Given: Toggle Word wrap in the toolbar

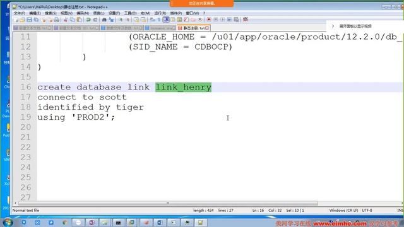Looking at the screenshot, I should (152, 20).
